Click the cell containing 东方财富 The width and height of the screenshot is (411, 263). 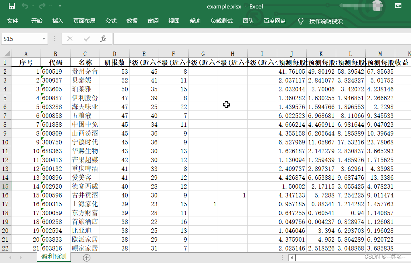click(x=85, y=213)
